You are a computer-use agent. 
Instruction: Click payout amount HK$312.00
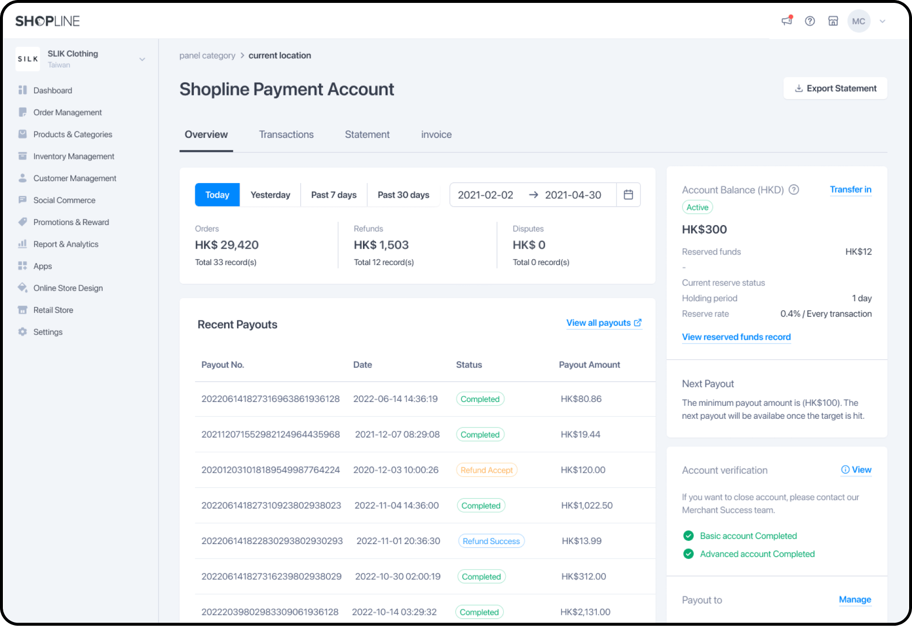pyautogui.click(x=583, y=576)
